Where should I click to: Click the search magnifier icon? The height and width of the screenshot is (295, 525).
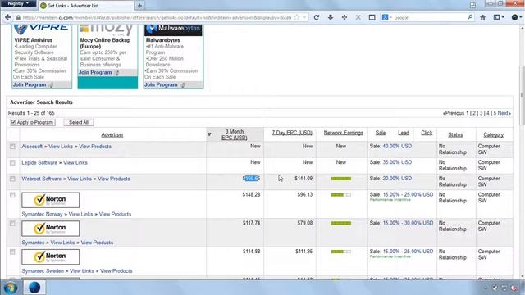point(470,17)
